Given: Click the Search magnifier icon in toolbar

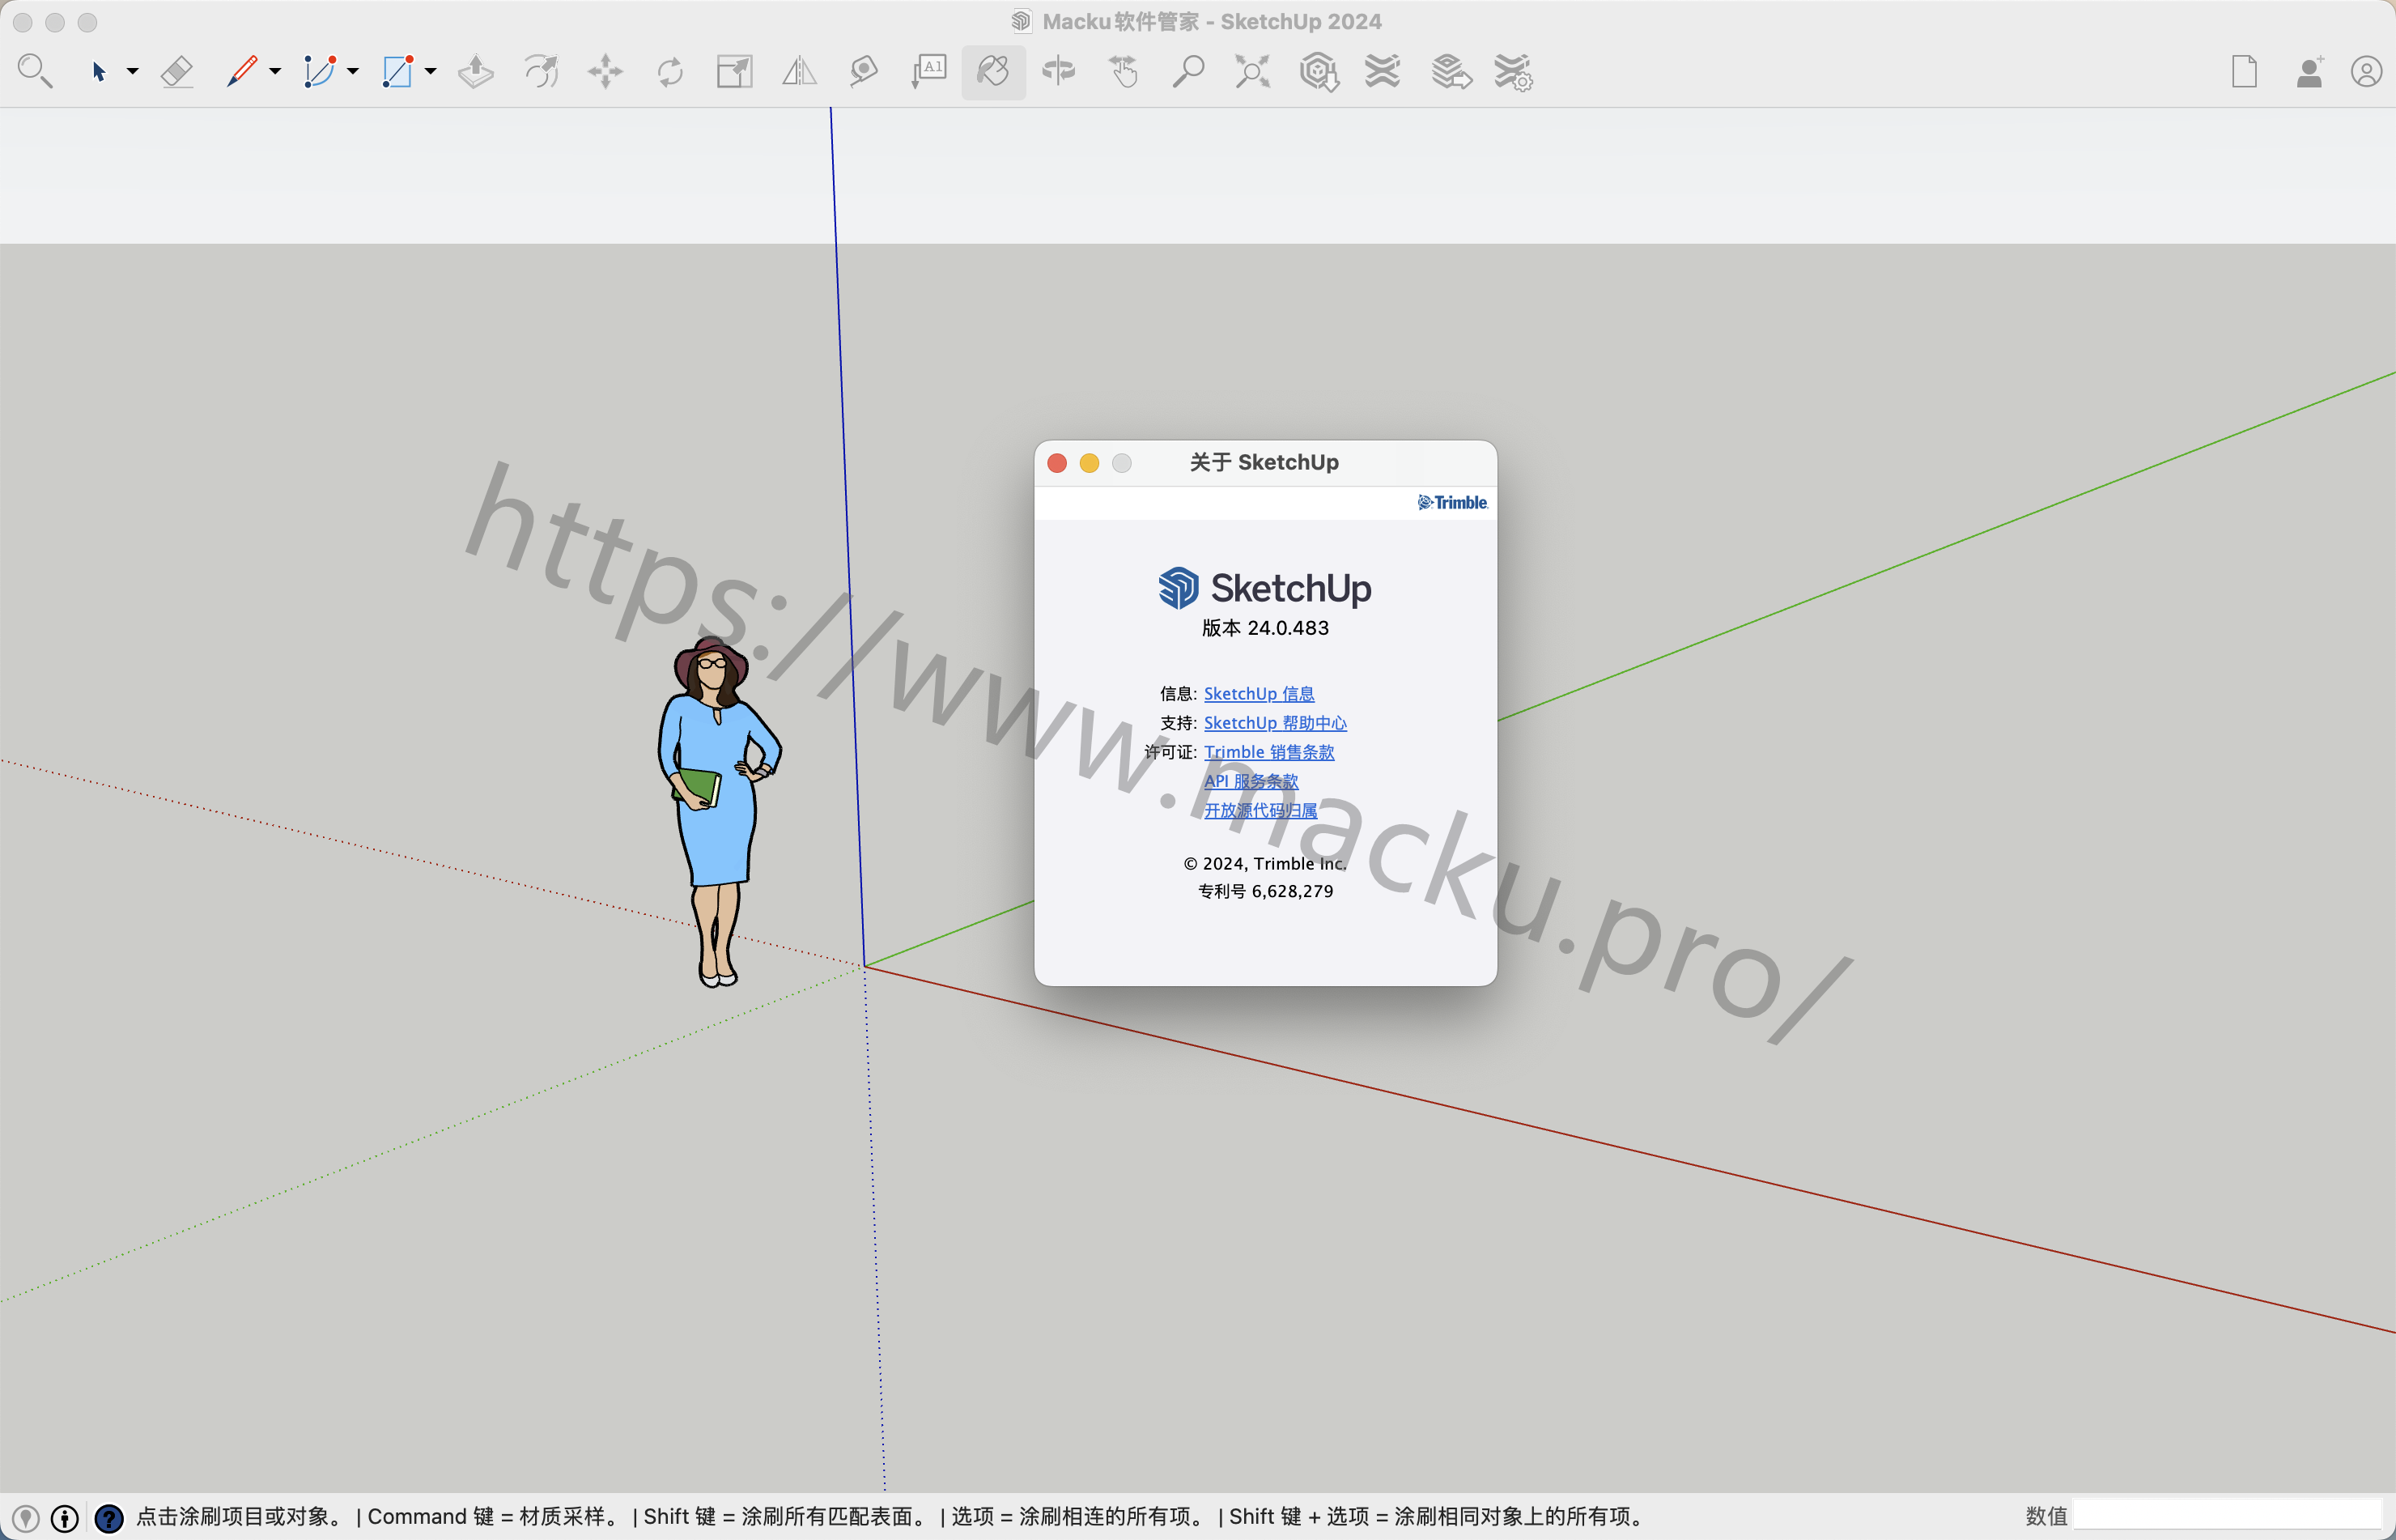Looking at the screenshot, I should 35,71.
